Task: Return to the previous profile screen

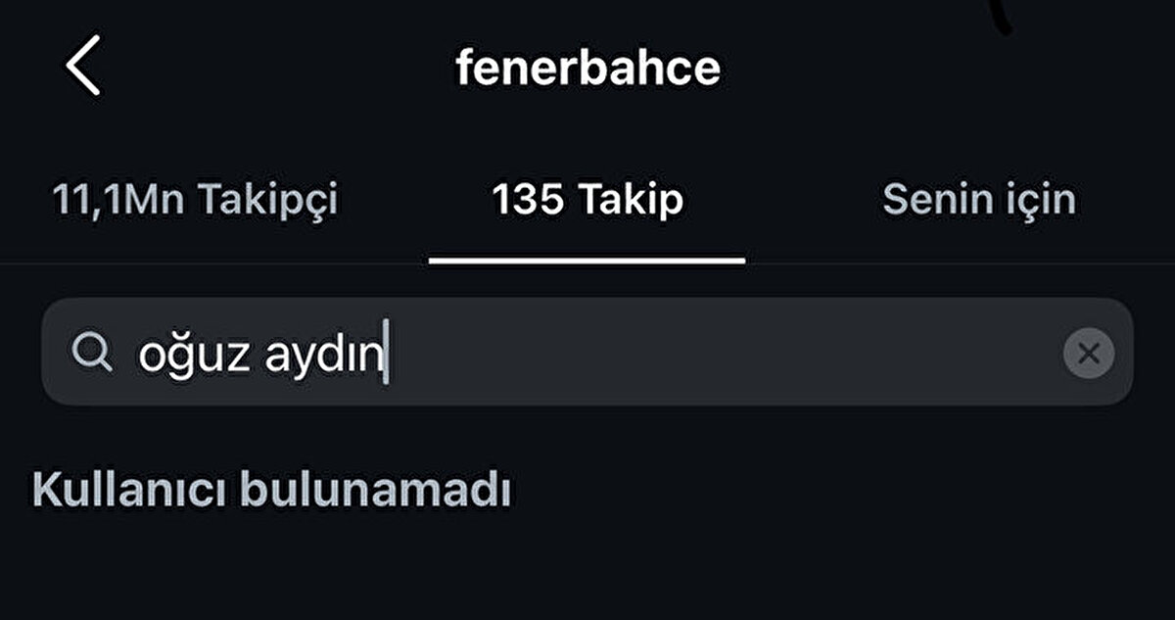Action: 83,66
